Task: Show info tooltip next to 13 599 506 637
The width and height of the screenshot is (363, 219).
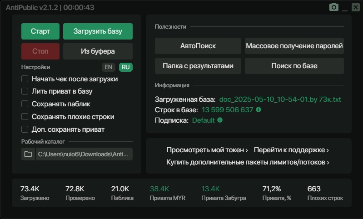Action: 259,109
